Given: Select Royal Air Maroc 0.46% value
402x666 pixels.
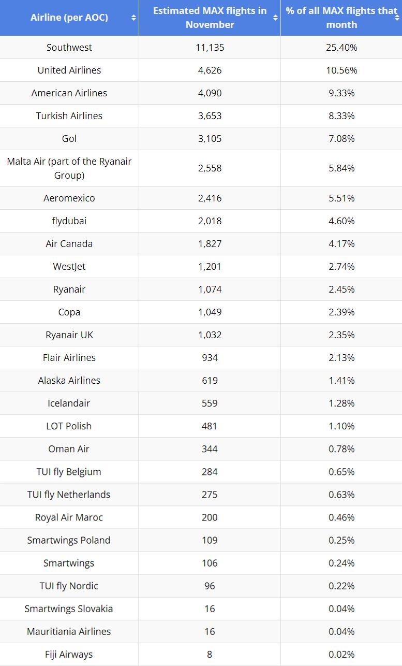Looking at the screenshot, I should (x=341, y=517).
